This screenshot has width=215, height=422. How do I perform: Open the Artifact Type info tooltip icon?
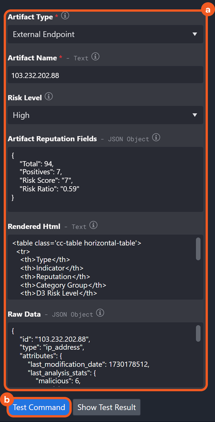(x=65, y=16)
